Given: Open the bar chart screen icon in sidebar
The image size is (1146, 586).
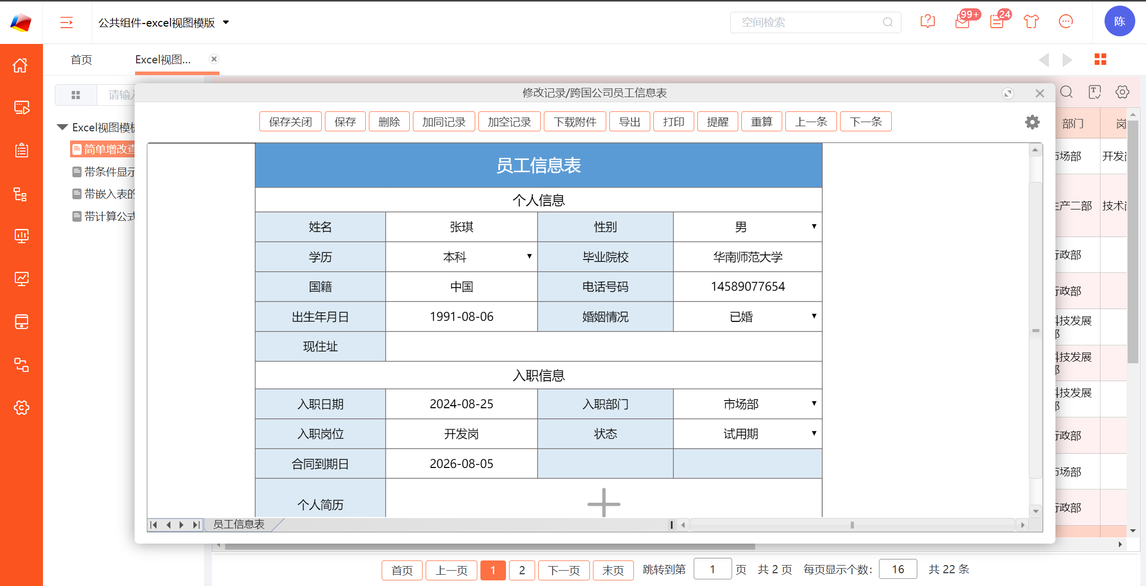Looking at the screenshot, I should click(21, 236).
